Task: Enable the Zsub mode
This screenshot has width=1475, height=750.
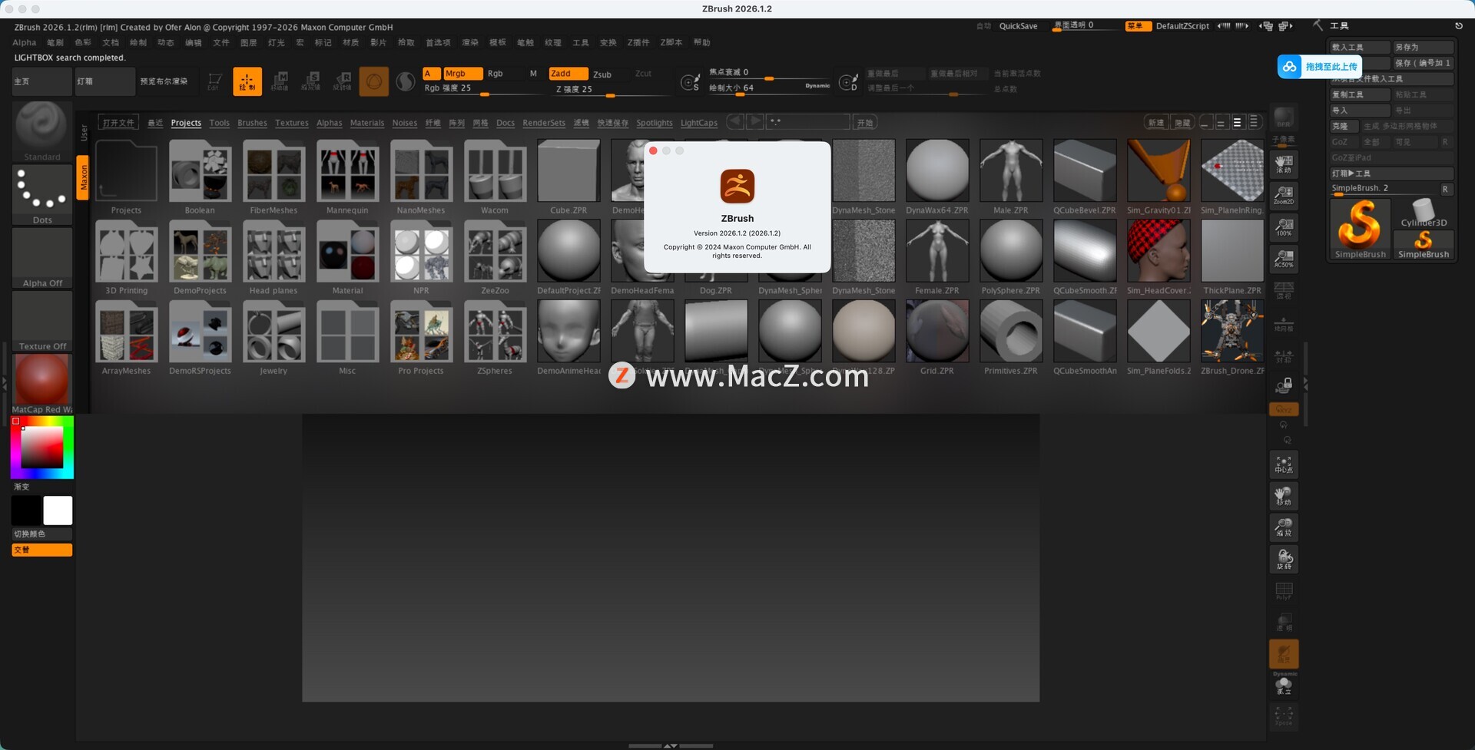Action: 602,74
